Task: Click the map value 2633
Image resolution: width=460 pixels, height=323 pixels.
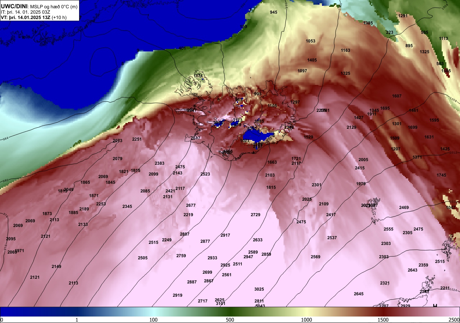Action: 258,240
